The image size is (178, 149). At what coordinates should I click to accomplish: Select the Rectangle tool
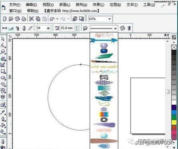pyautogui.click(x=3, y=71)
